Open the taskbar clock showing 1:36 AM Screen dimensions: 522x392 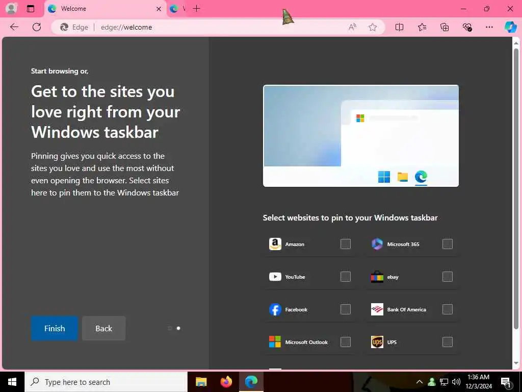tap(478, 382)
